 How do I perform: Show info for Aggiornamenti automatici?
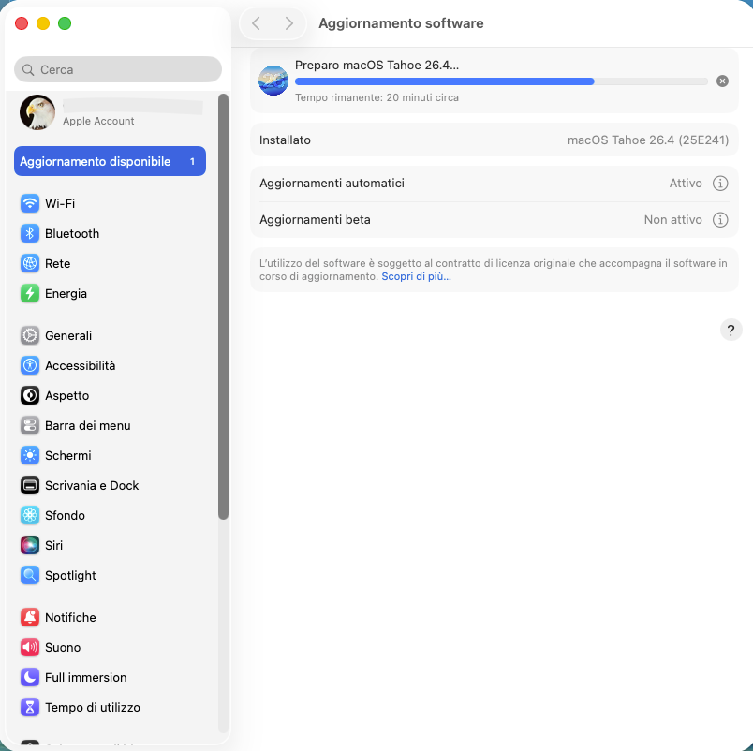click(720, 183)
